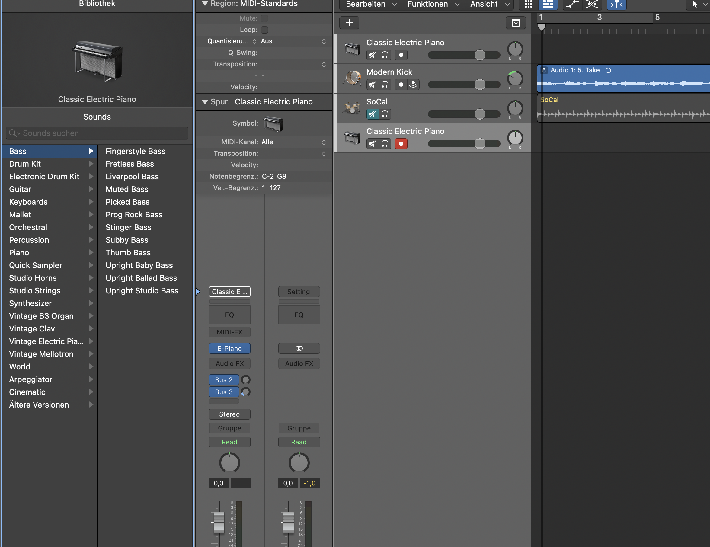The width and height of the screenshot is (710, 547).
Task: Click the add track plus button
Action: coord(349,23)
